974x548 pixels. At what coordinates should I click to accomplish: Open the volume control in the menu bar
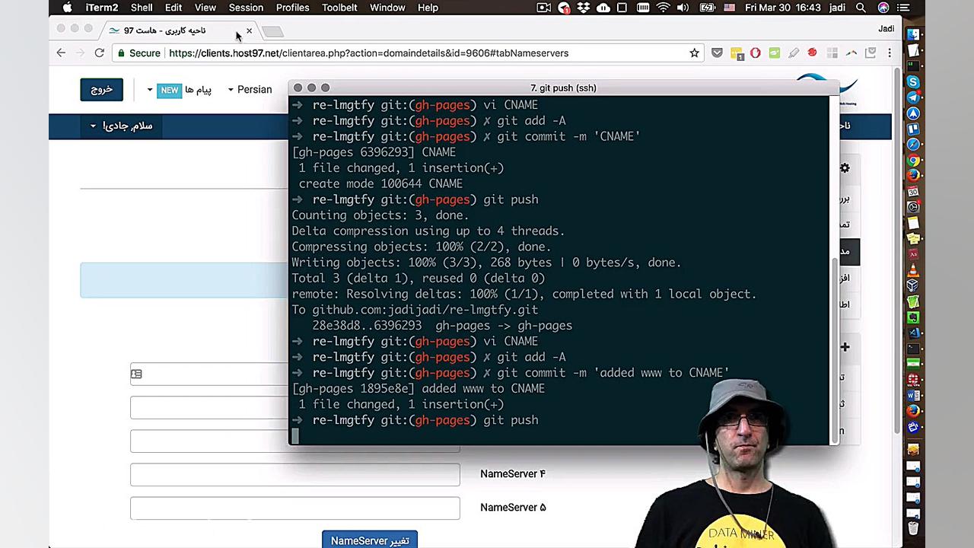point(683,8)
